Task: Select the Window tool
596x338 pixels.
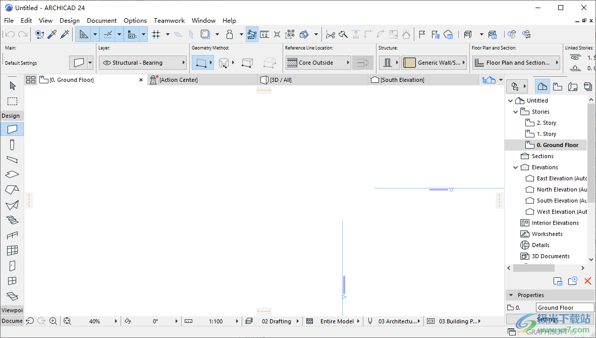Action: pyautogui.click(x=12, y=281)
